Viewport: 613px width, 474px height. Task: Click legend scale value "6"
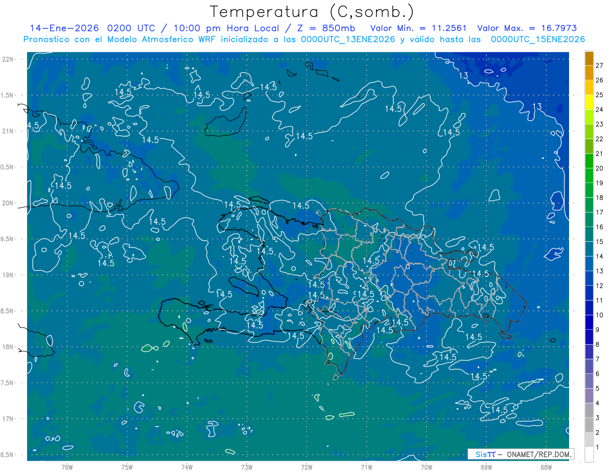598,374
